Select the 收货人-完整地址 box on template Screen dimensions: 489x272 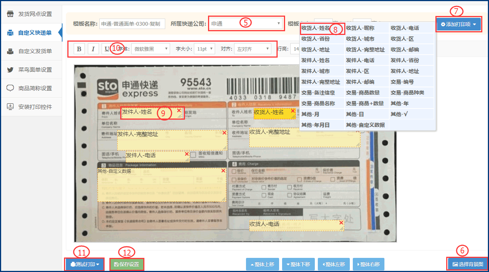point(305,137)
